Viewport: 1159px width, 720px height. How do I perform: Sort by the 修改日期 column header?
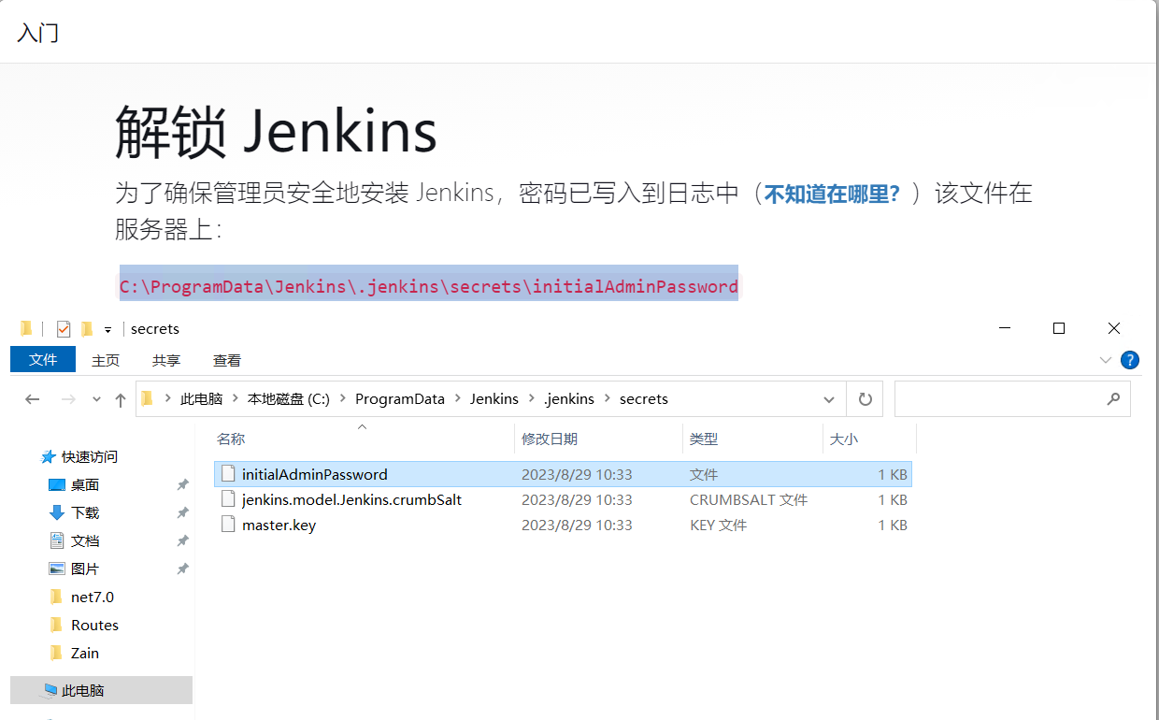point(550,439)
